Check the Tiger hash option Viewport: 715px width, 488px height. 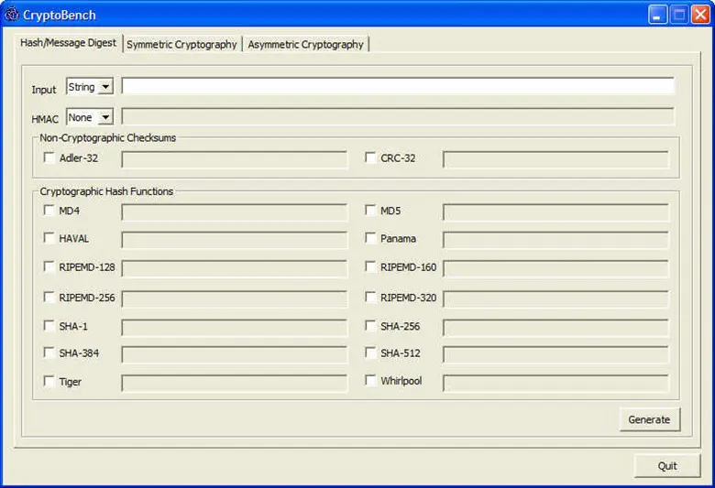coord(49,380)
